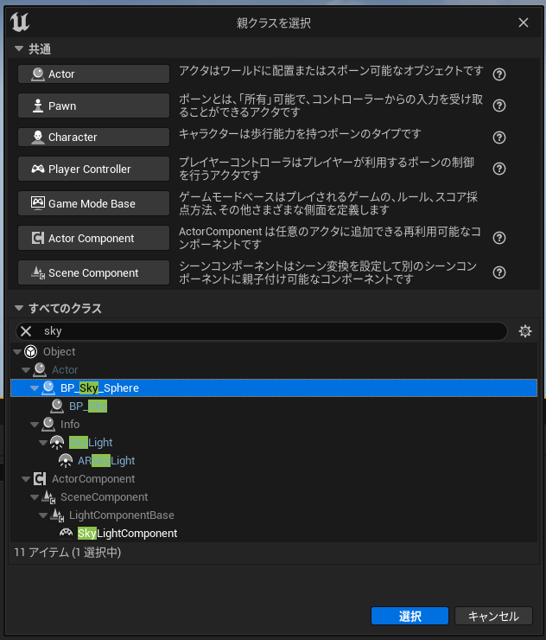Viewport: 546px width, 640px height.
Task: Select BP_Sky_Sphere class row
Action: tap(274, 387)
